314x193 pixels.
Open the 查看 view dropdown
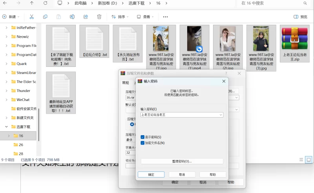point(145,17)
